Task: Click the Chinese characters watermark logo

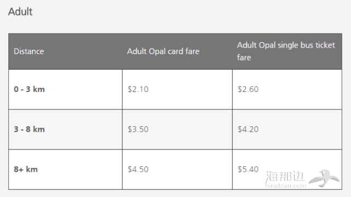Action: pos(285,176)
